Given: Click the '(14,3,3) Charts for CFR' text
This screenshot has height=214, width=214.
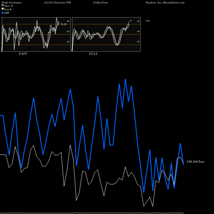Looking at the screenshot, I should (57, 3).
